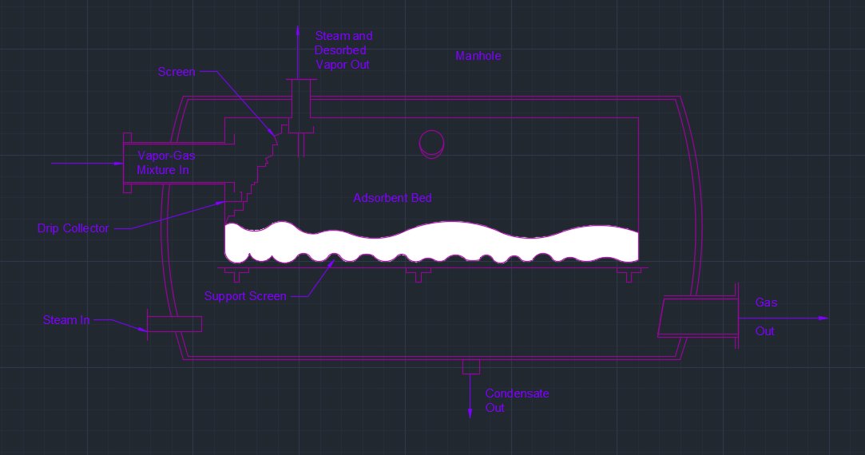Viewport: 865px width, 455px height.
Task: Click the "Steam In" label
Action: 66,320
